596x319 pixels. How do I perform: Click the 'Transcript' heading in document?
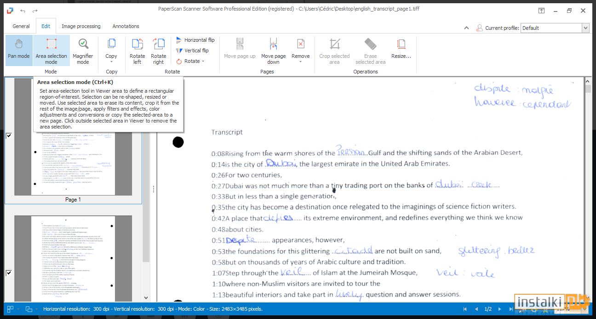tap(227, 132)
